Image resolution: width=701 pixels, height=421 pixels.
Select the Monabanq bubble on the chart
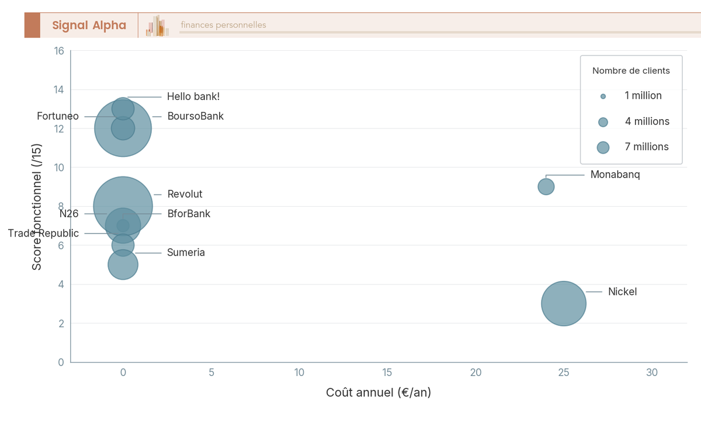(546, 186)
